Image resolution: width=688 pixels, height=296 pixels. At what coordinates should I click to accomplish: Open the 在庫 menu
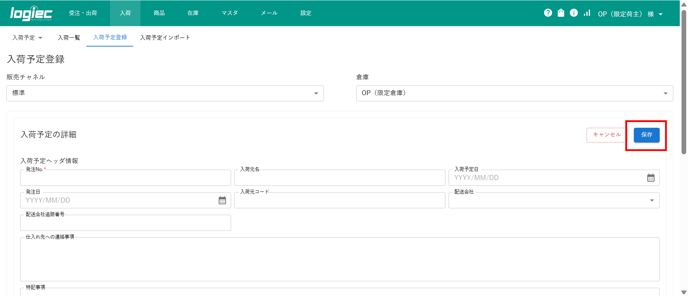pyautogui.click(x=193, y=13)
